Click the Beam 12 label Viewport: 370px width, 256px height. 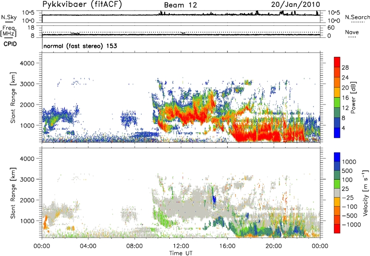tap(180, 5)
